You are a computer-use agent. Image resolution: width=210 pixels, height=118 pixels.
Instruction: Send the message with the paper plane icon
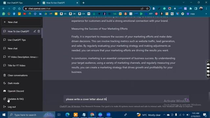tap(185, 99)
